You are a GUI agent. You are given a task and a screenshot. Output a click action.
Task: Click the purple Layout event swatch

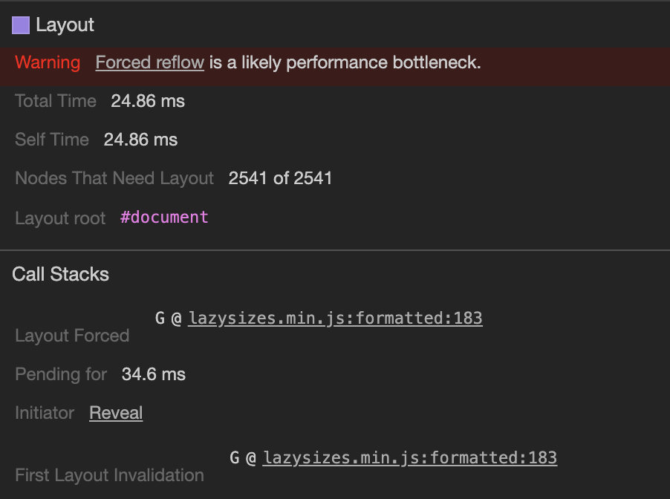coord(19,25)
